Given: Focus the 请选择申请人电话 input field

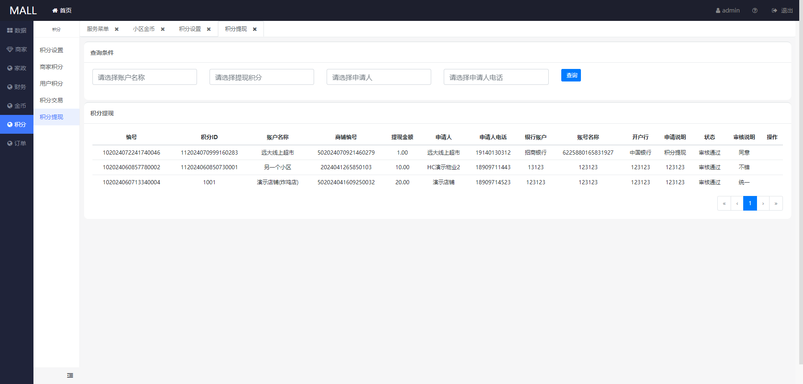Looking at the screenshot, I should coord(496,77).
